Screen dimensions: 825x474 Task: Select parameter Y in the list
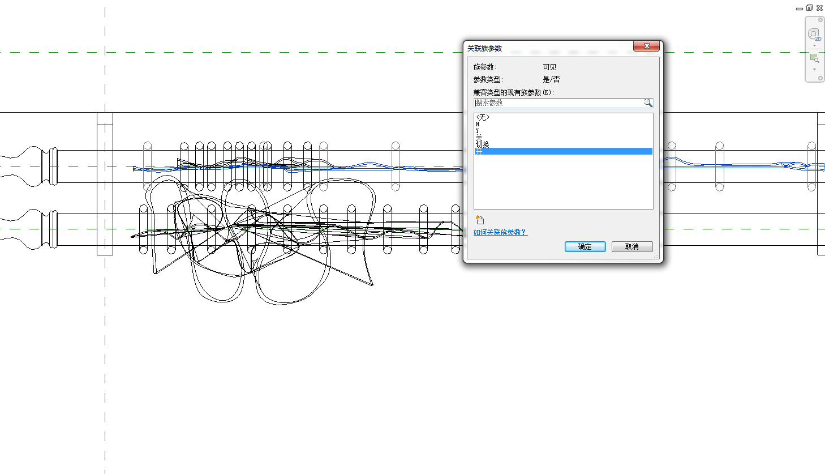(563, 131)
